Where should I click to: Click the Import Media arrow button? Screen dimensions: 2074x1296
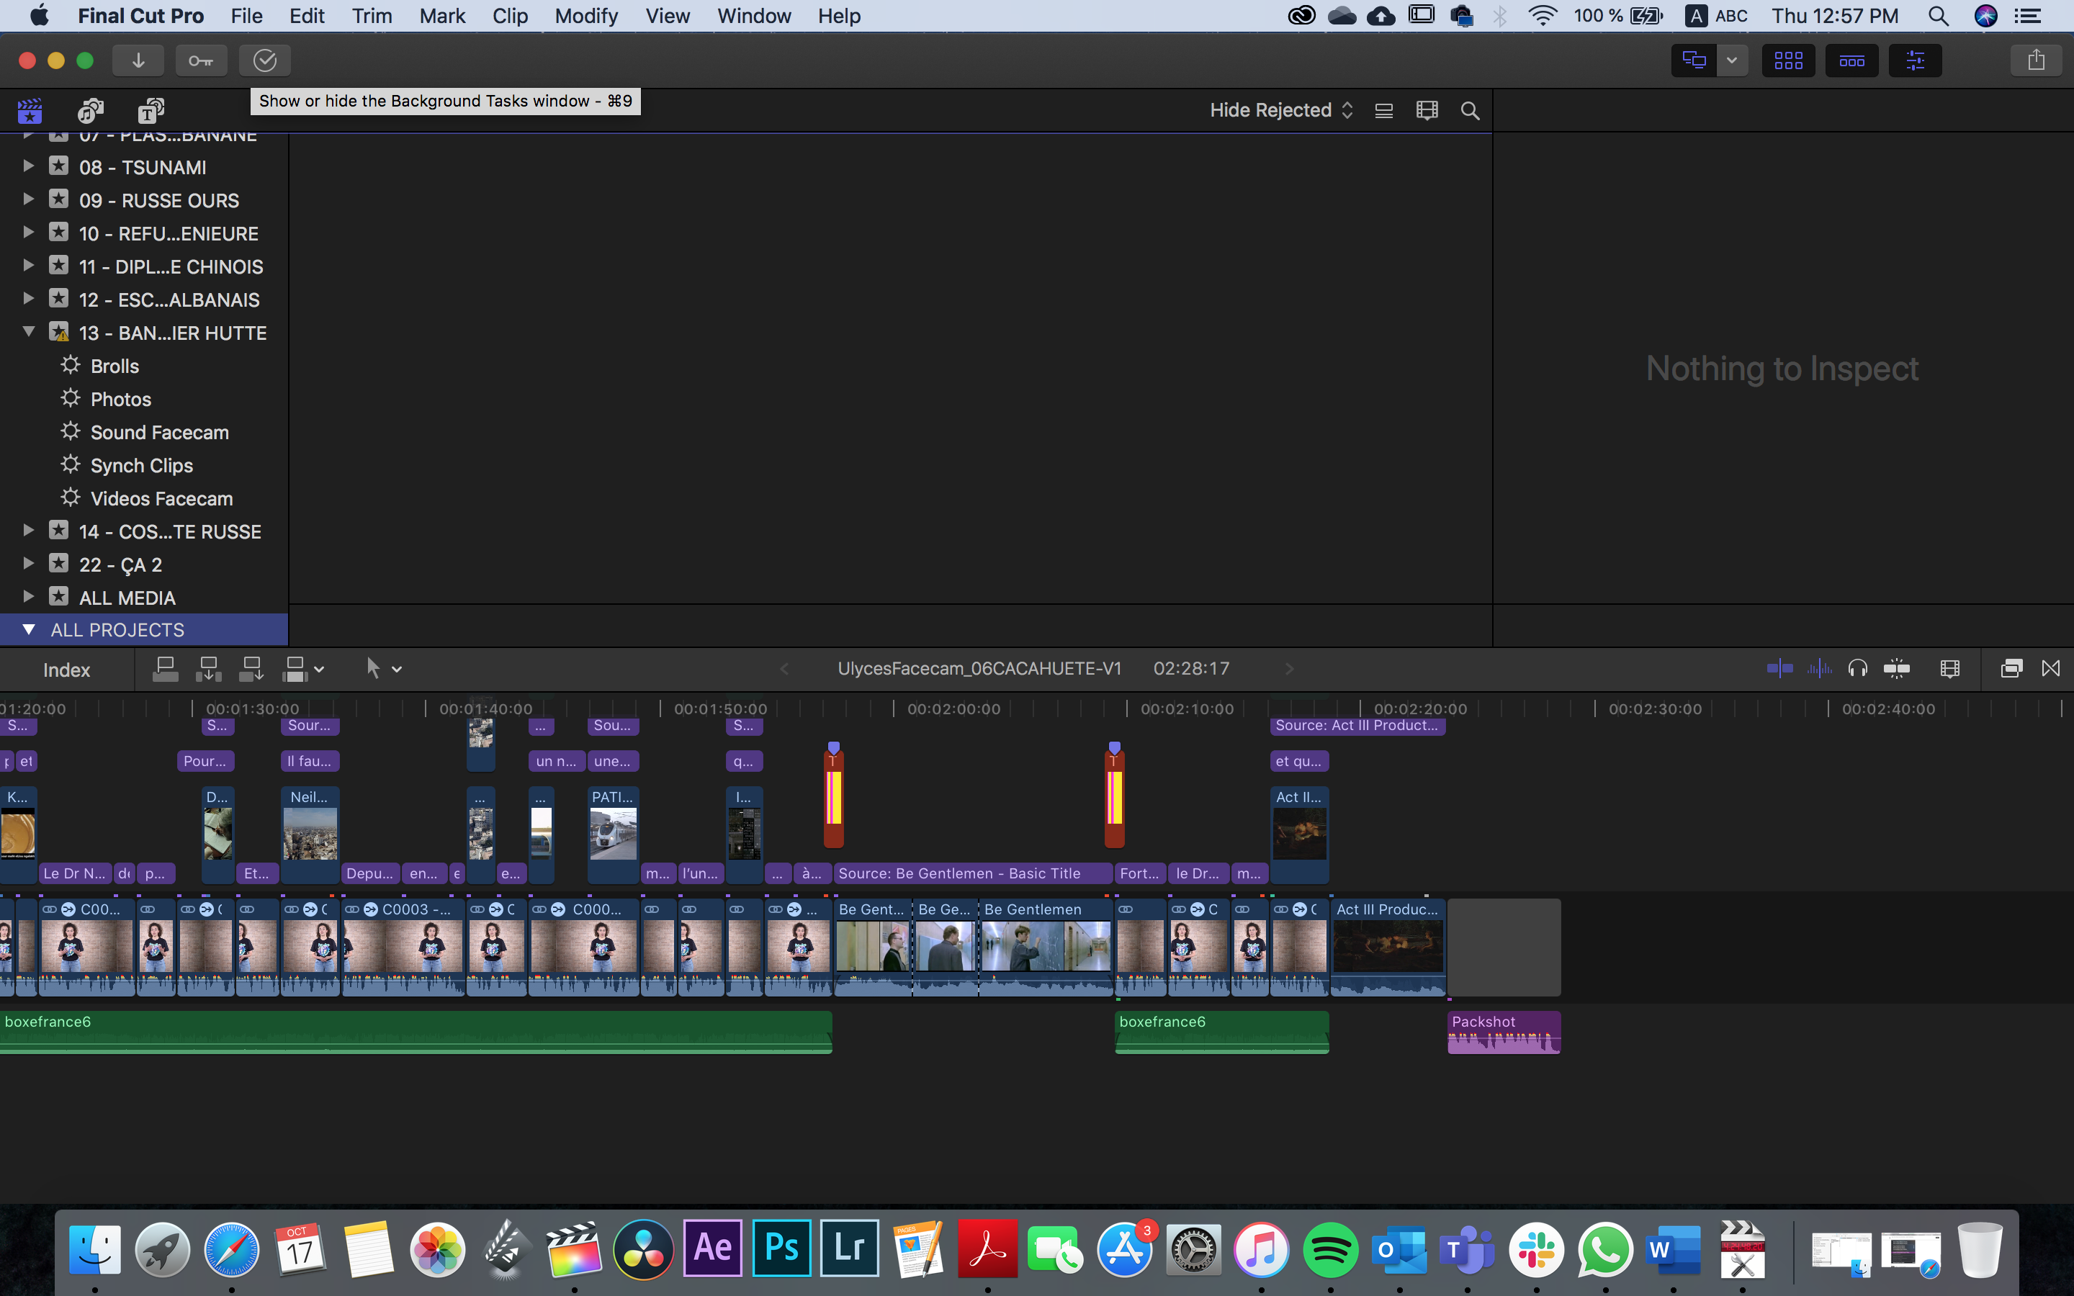(138, 60)
